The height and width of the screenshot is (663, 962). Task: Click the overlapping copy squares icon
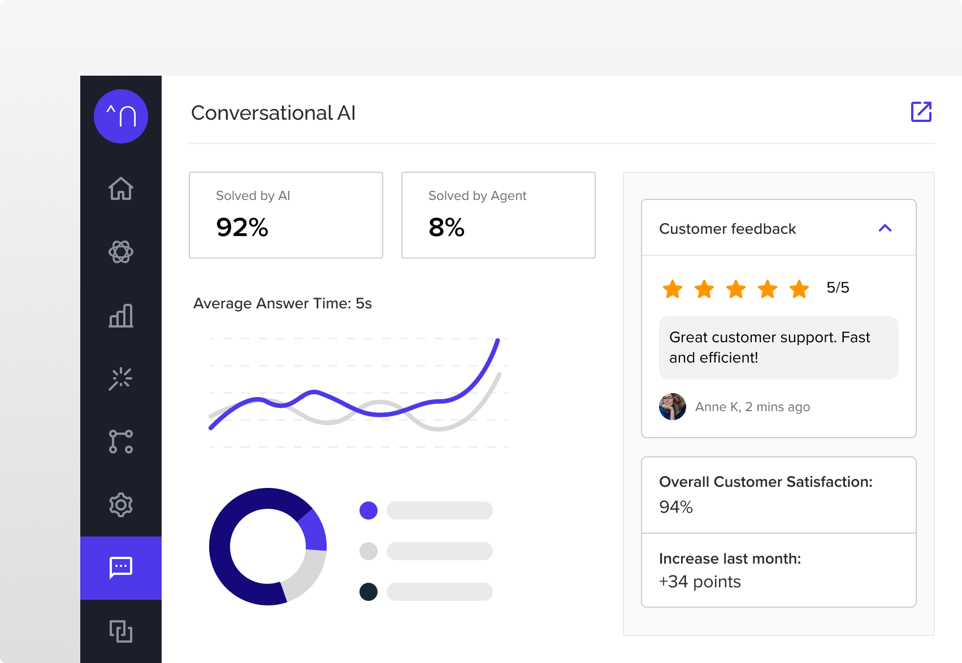[121, 631]
